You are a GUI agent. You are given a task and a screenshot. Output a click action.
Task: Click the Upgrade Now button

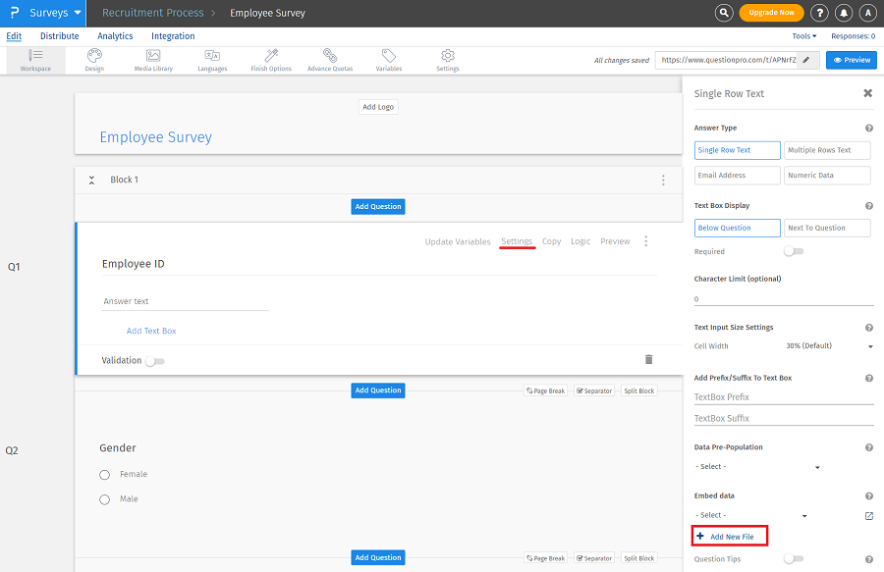(x=771, y=13)
